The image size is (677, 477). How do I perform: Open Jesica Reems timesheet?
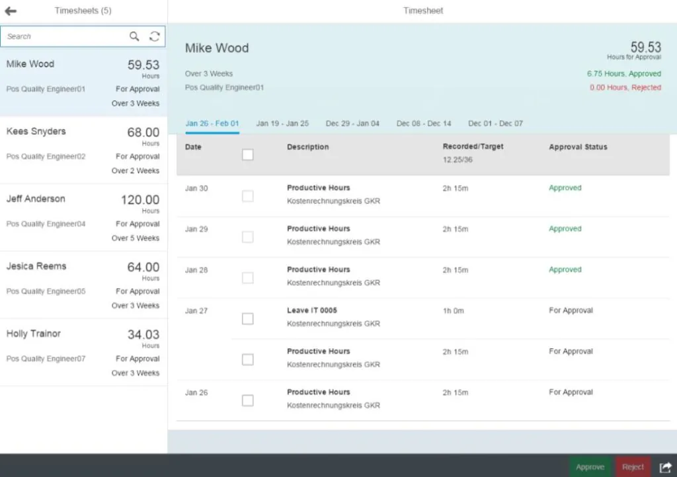pyautogui.click(x=83, y=285)
